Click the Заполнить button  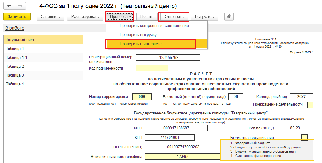[51, 16]
